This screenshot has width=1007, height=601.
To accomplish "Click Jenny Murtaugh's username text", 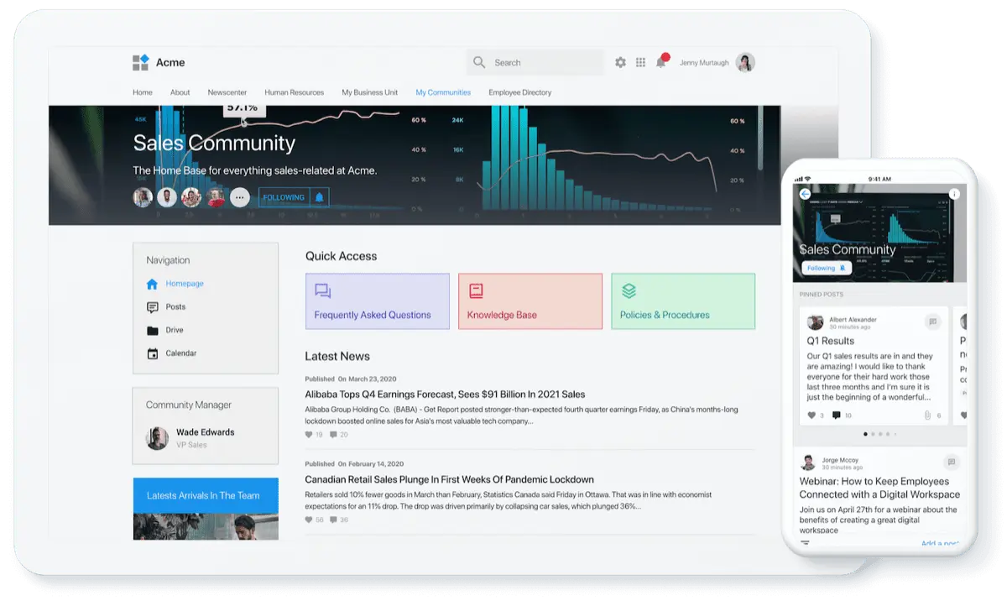I will tap(703, 62).
